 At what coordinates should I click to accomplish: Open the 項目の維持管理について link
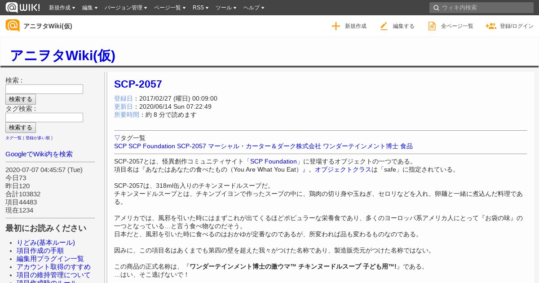point(53,275)
